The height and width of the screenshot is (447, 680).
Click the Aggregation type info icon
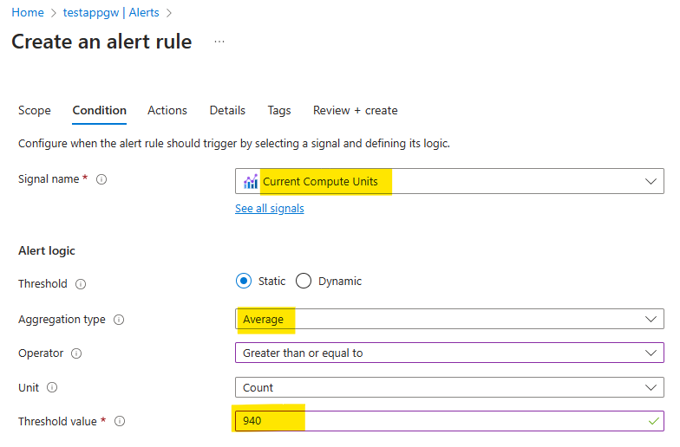pos(119,320)
